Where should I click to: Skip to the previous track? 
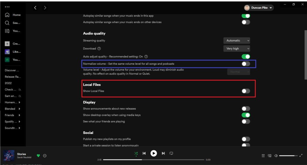[x=144, y=153]
